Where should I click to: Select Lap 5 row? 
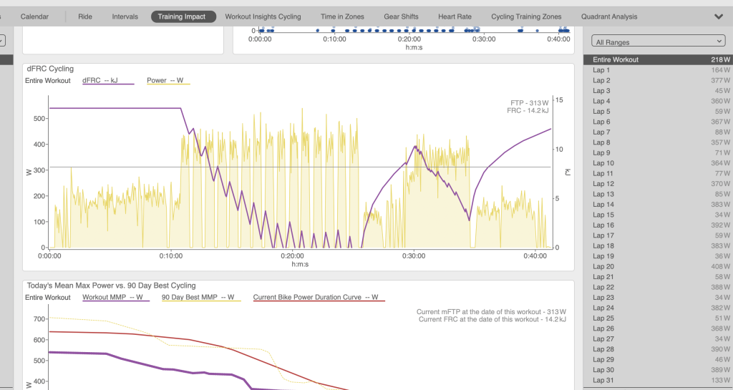659,111
